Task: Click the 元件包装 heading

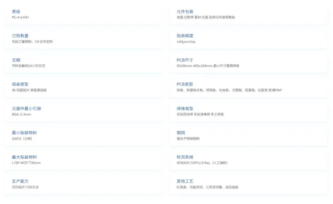Action: [185, 12]
